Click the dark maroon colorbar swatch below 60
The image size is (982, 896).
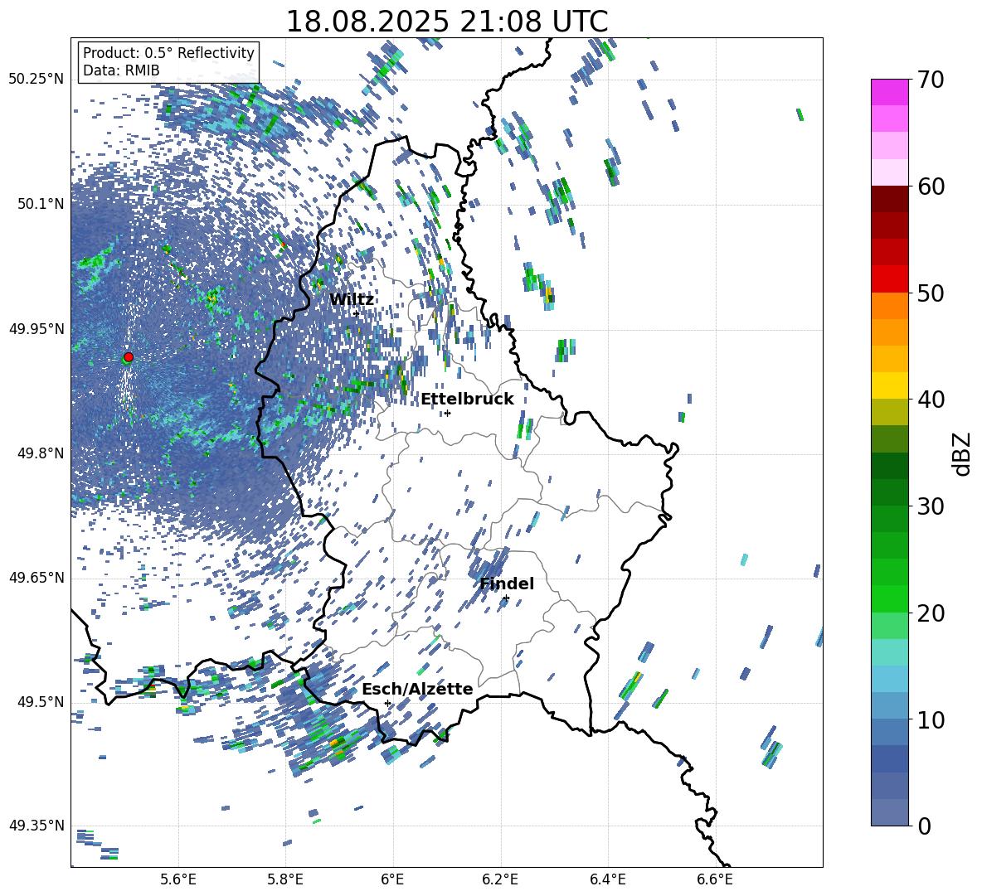[889, 198]
